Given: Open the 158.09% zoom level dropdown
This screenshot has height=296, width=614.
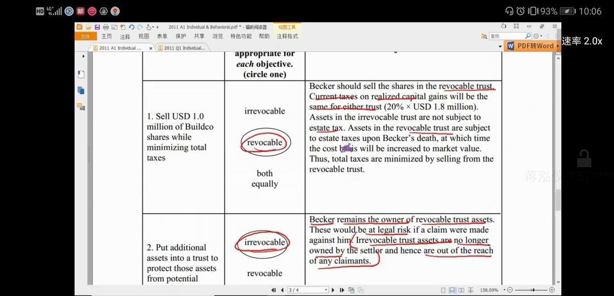Looking at the screenshot, I should (504, 290).
